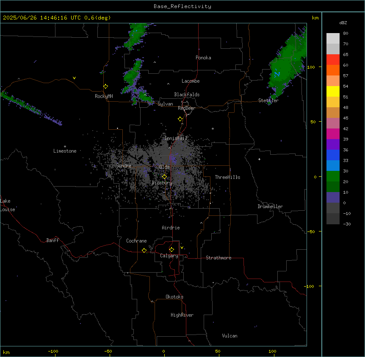The height and width of the screenshot is (357, 365).
Task: Click the yellow diamond marker above Calgary label
Action: click(171, 250)
